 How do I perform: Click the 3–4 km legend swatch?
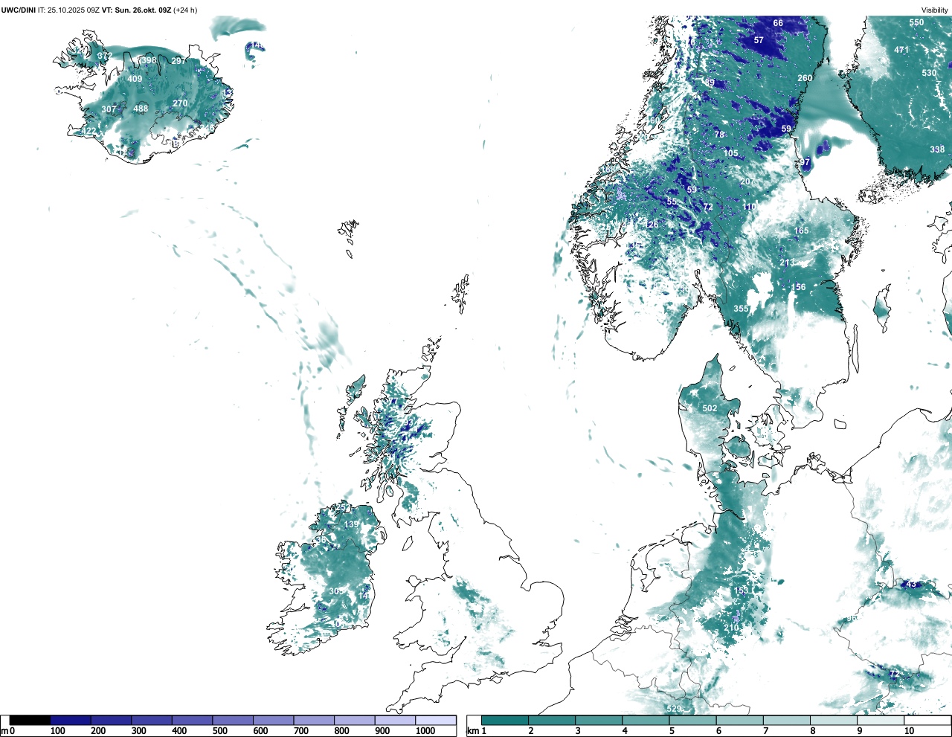tap(599, 720)
